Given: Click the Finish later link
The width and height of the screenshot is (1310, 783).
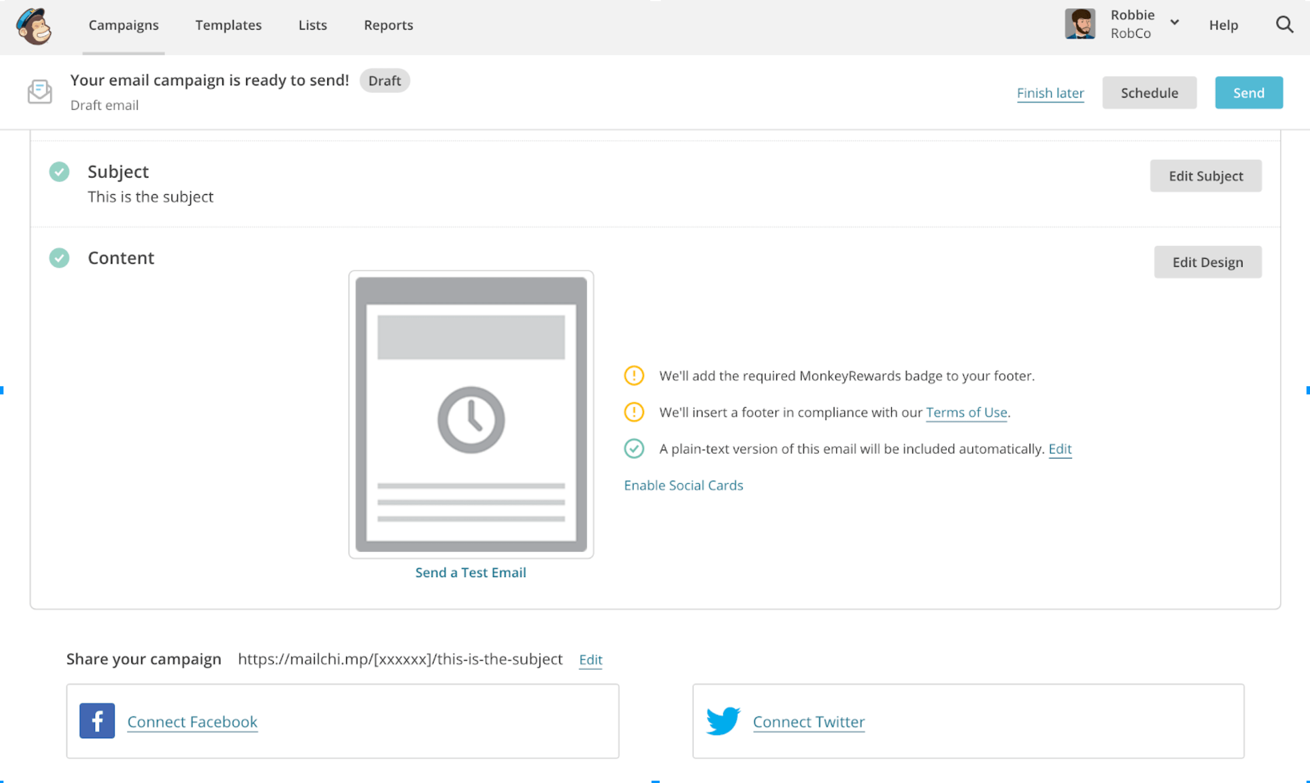Looking at the screenshot, I should pos(1050,93).
